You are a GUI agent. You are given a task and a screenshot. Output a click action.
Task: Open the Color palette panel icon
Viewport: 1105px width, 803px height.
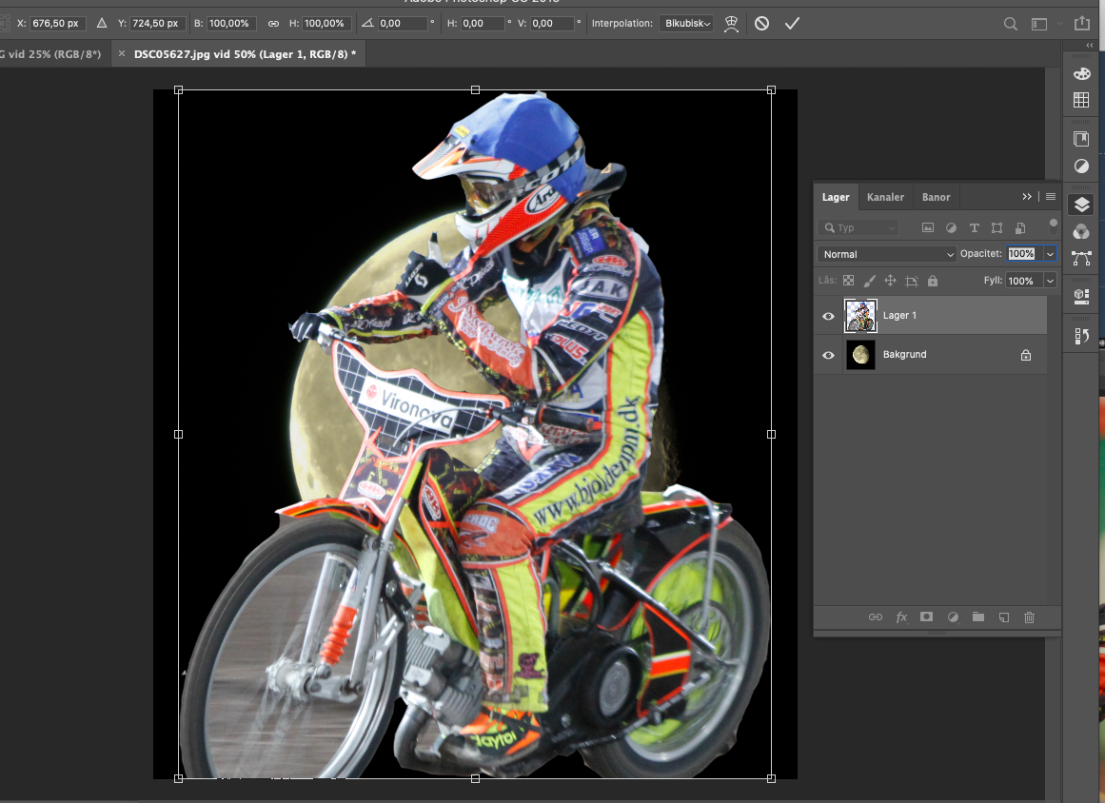(1082, 73)
